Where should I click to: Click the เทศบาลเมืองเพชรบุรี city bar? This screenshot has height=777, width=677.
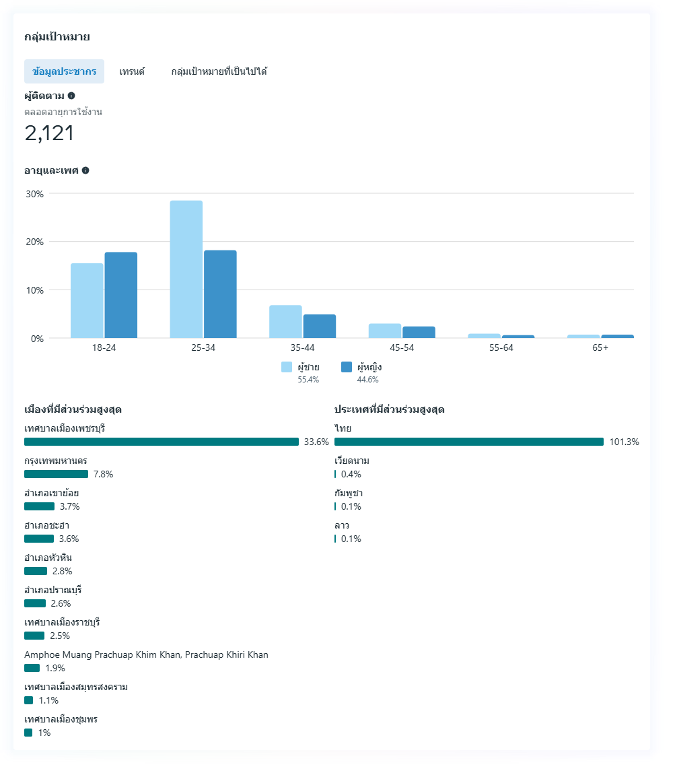(162, 442)
